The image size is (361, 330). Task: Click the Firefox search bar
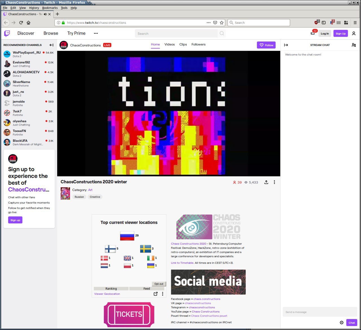(x=259, y=23)
